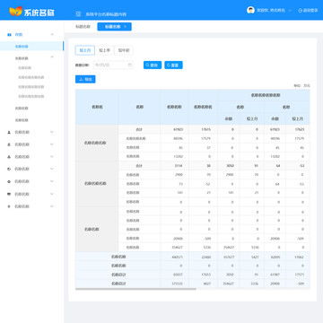Image resolution: width=323 pixels, height=323 pixels.
Task: Switch to the plain 标题名称 tab
Action: click(x=83, y=27)
